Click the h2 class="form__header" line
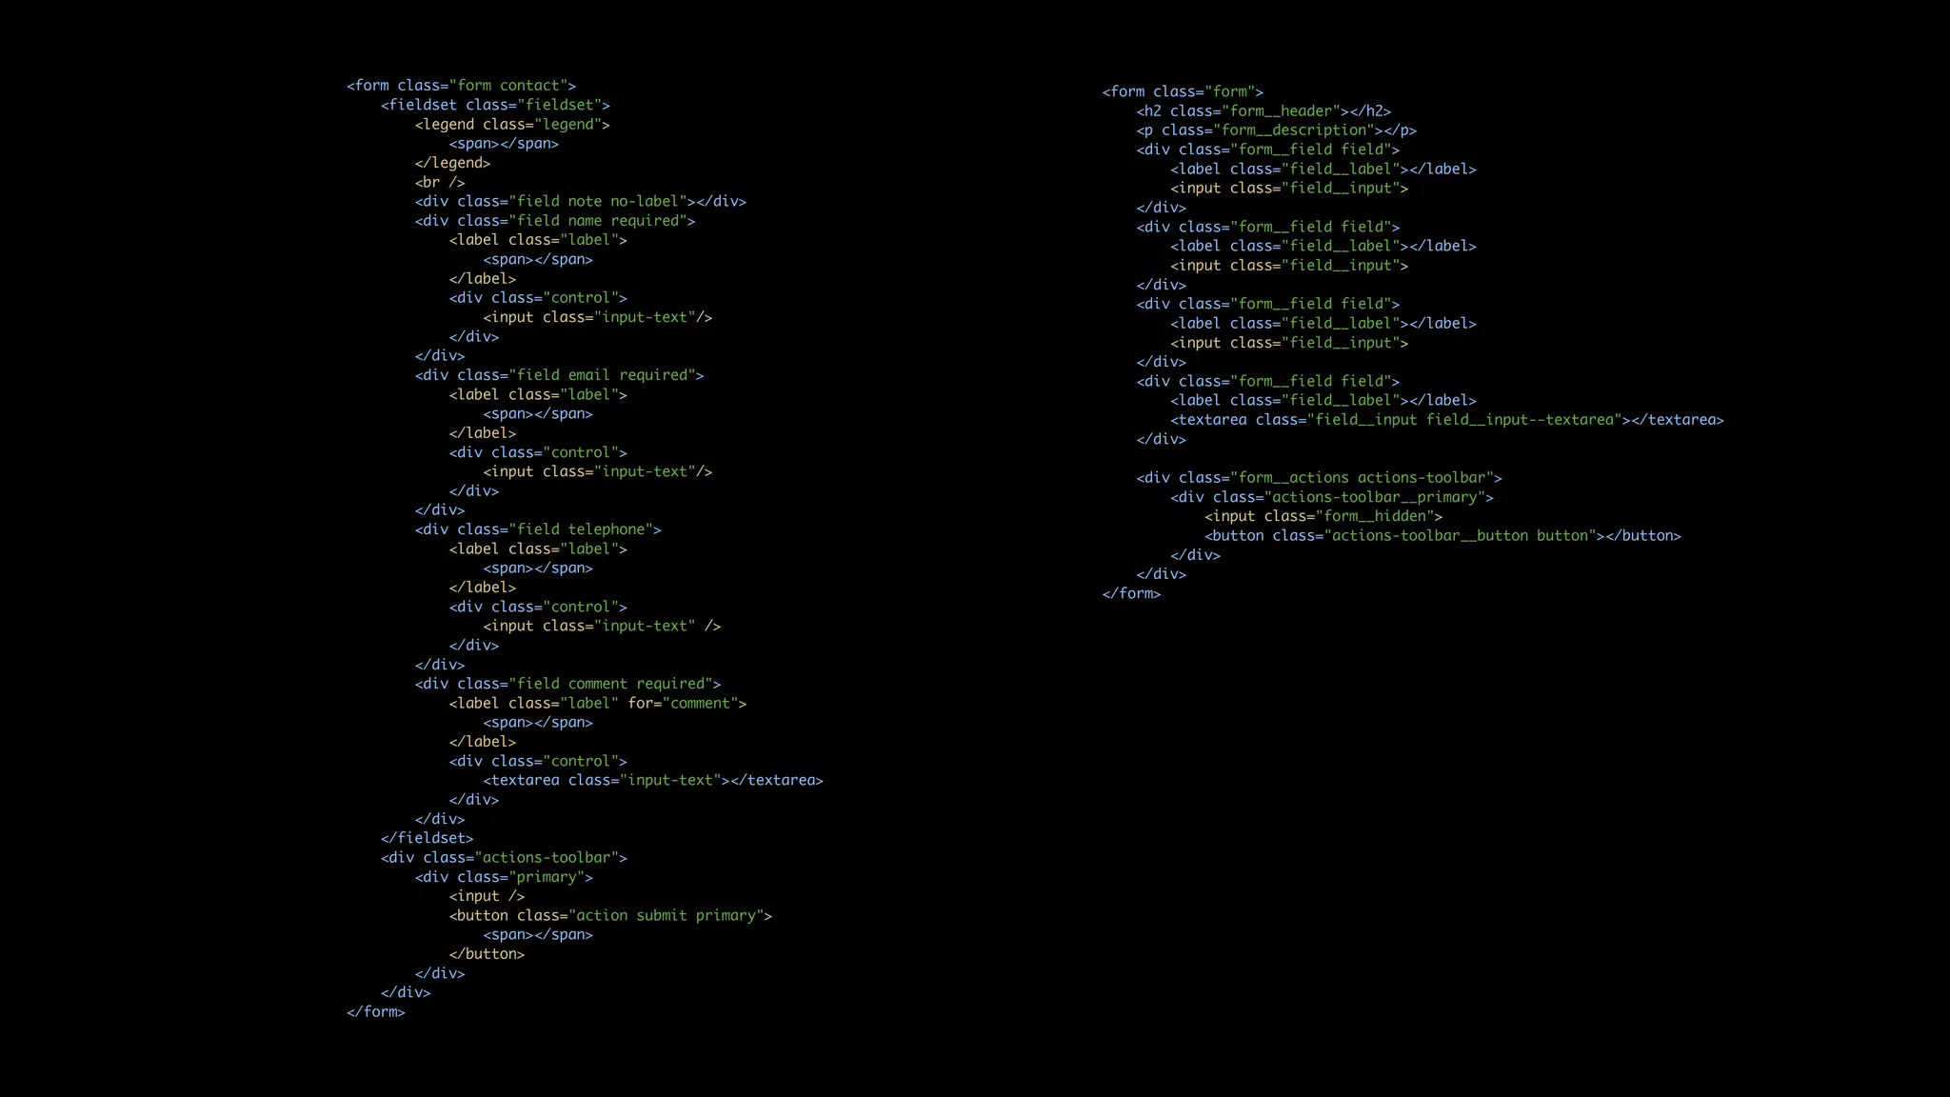 (1263, 111)
